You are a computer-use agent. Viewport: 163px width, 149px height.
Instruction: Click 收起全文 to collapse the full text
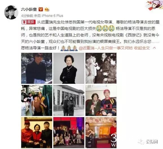[x=142, y=48]
